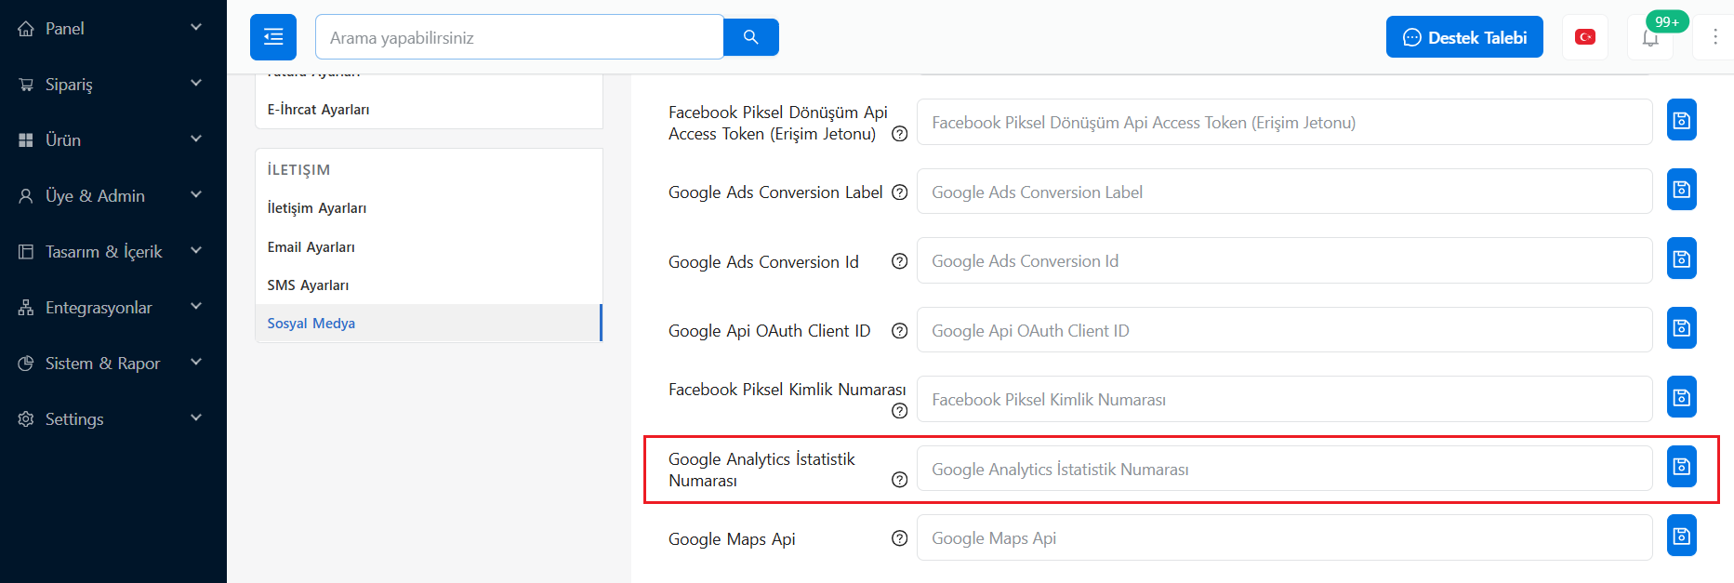Show help for Facebook Piksel Kimlik Numarası

coord(899,411)
